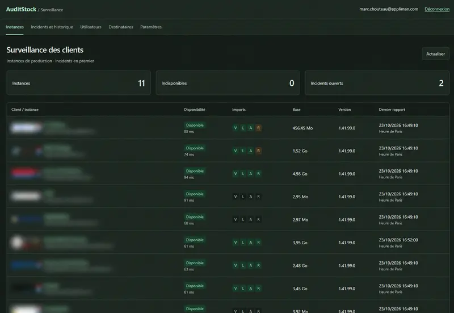Viewport: 454px width, 313px height.
Task: Click the 1,52 Go base size cell
Action: (x=300, y=151)
